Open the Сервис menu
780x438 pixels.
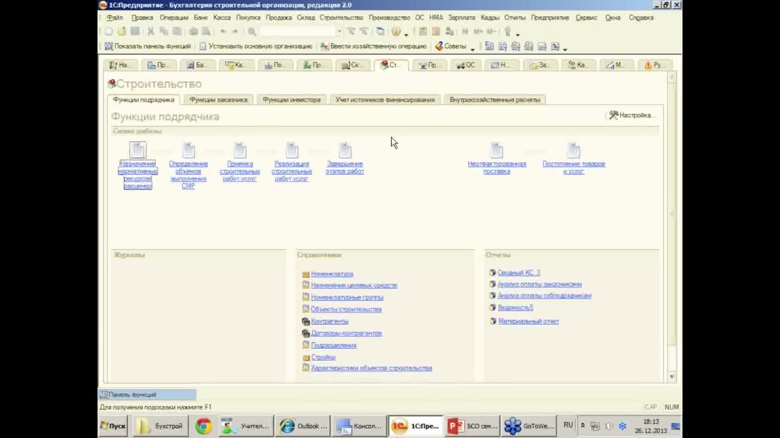586,18
